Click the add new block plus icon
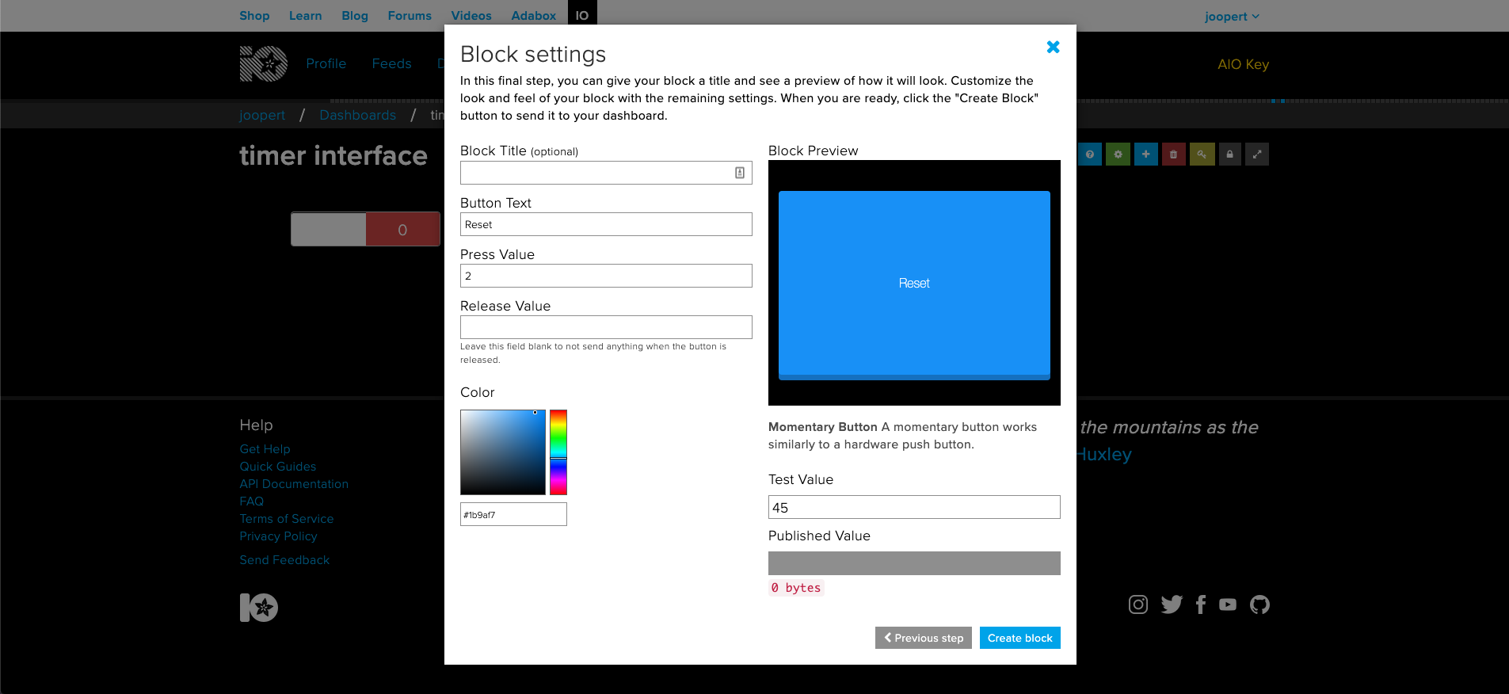 pyautogui.click(x=1145, y=154)
